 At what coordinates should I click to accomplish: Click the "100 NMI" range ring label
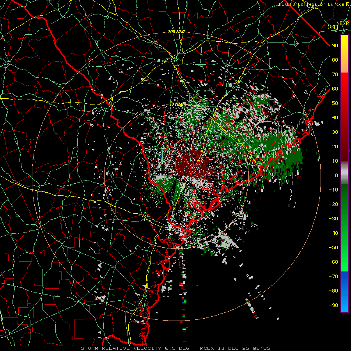(176, 32)
